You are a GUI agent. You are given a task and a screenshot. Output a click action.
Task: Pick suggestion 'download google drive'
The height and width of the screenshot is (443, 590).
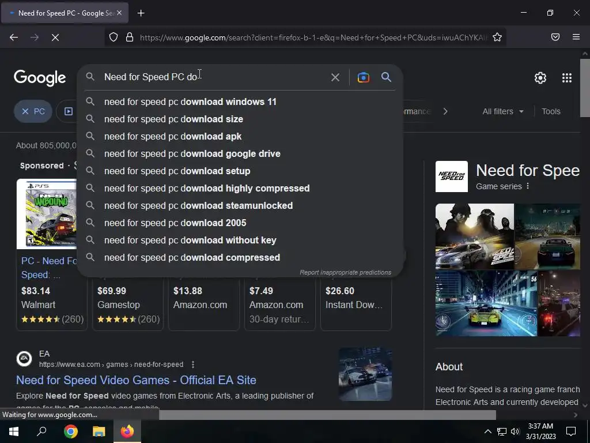240,153
